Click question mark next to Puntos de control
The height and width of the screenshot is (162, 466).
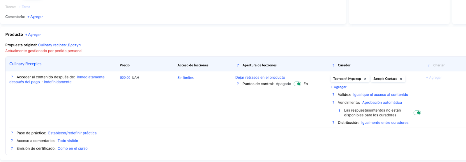point(238,84)
